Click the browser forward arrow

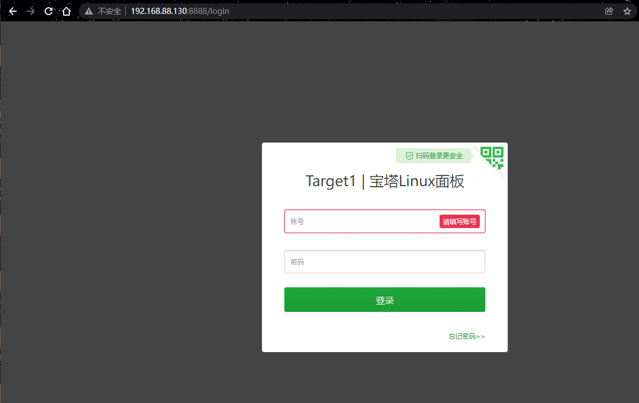[31, 11]
